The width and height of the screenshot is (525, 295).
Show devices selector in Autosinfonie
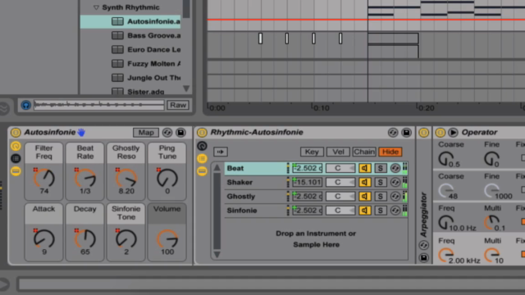[16, 171]
